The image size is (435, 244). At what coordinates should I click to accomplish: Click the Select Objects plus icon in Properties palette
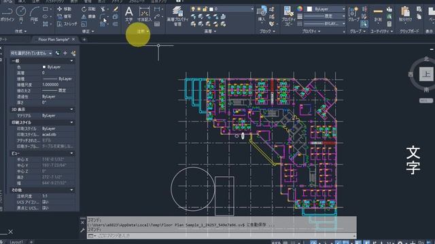65,53
